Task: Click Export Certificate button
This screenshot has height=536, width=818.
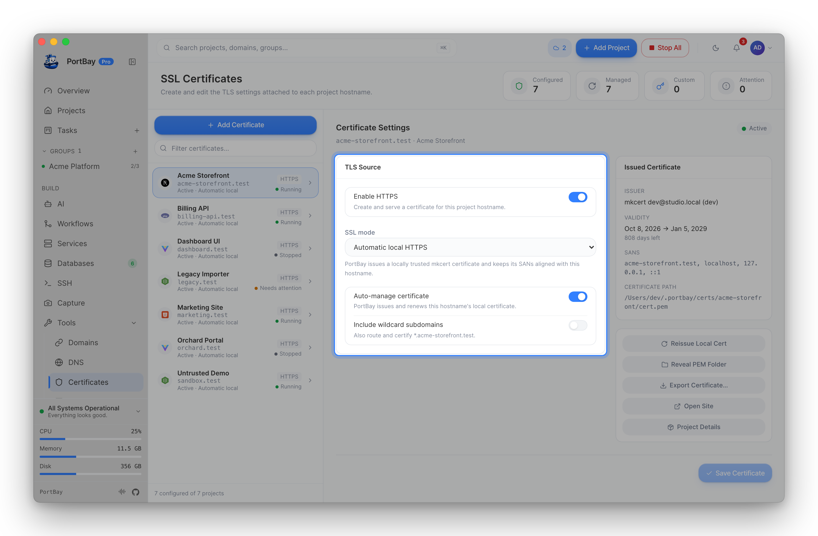Action: pyautogui.click(x=694, y=385)
